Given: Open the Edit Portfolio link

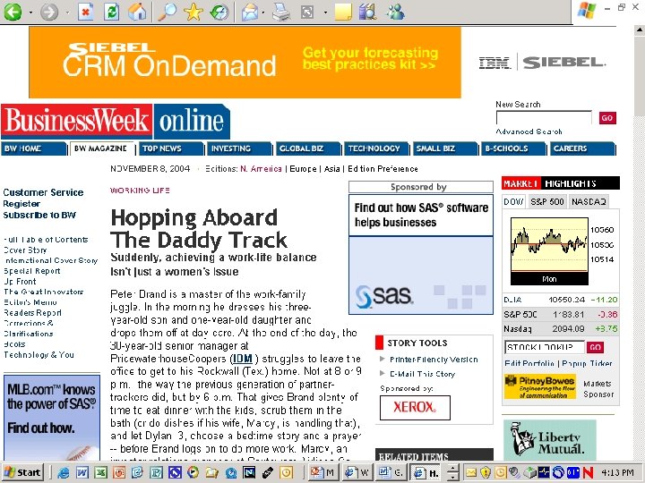Looking at the screenshot, I should coord(529,363).
